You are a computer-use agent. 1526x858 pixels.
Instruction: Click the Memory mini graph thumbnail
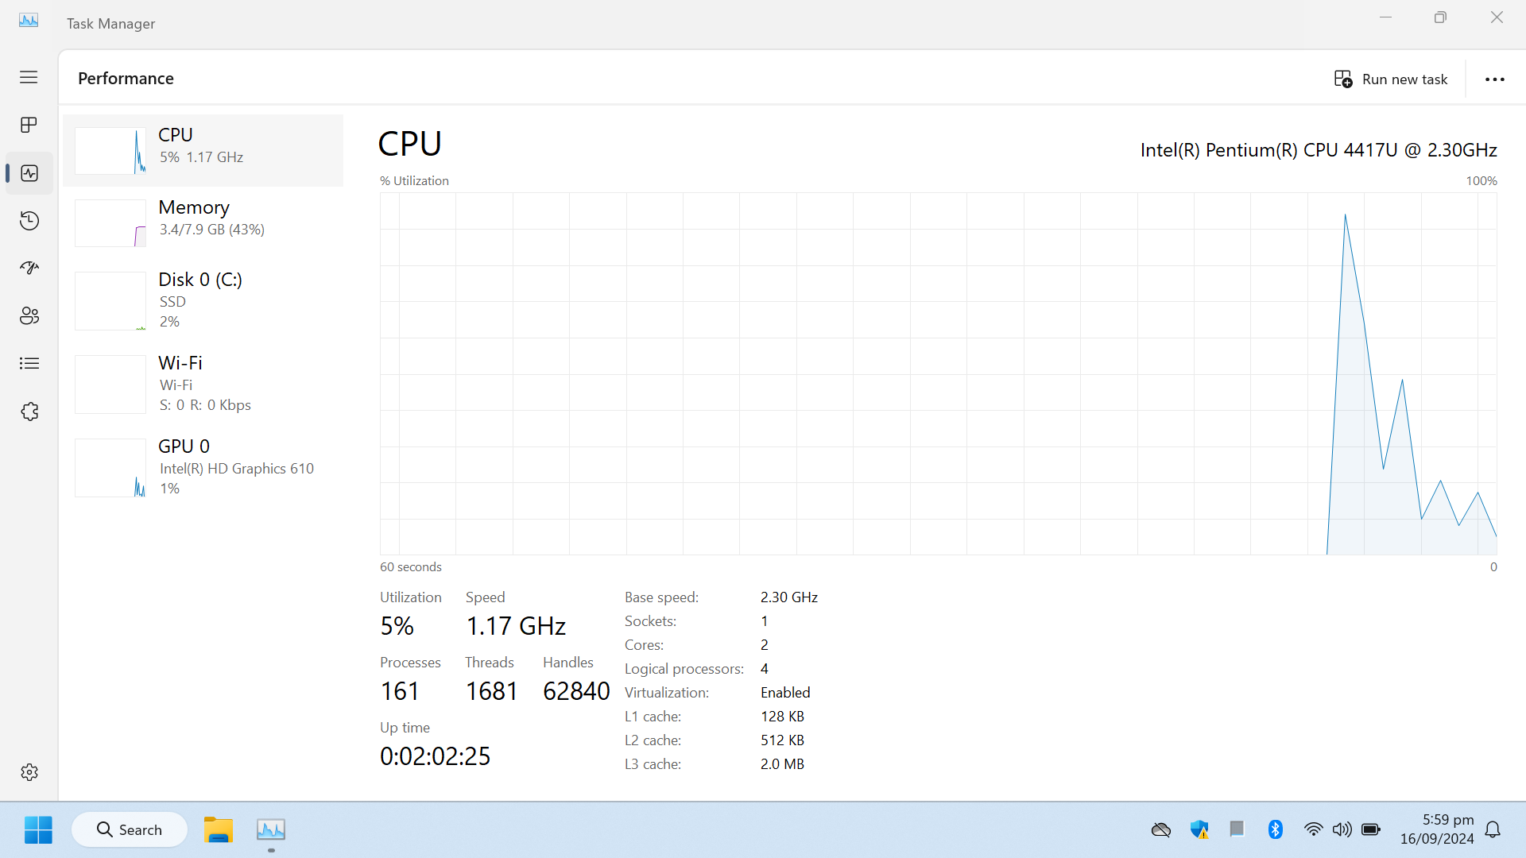pyautogui.click(x=110, y=222)
